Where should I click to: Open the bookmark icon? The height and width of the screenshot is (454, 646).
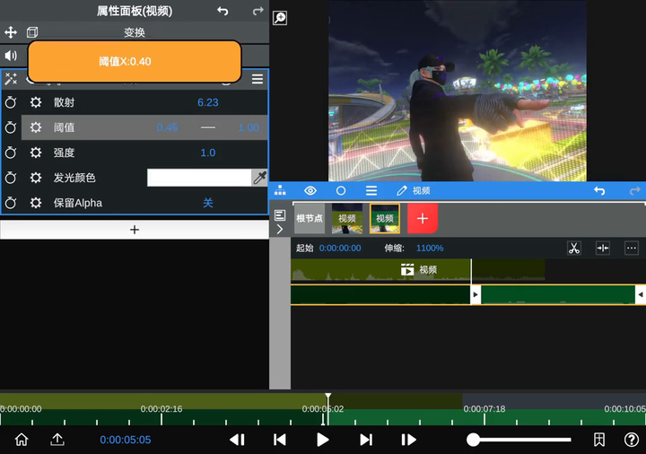pos(599,440)
